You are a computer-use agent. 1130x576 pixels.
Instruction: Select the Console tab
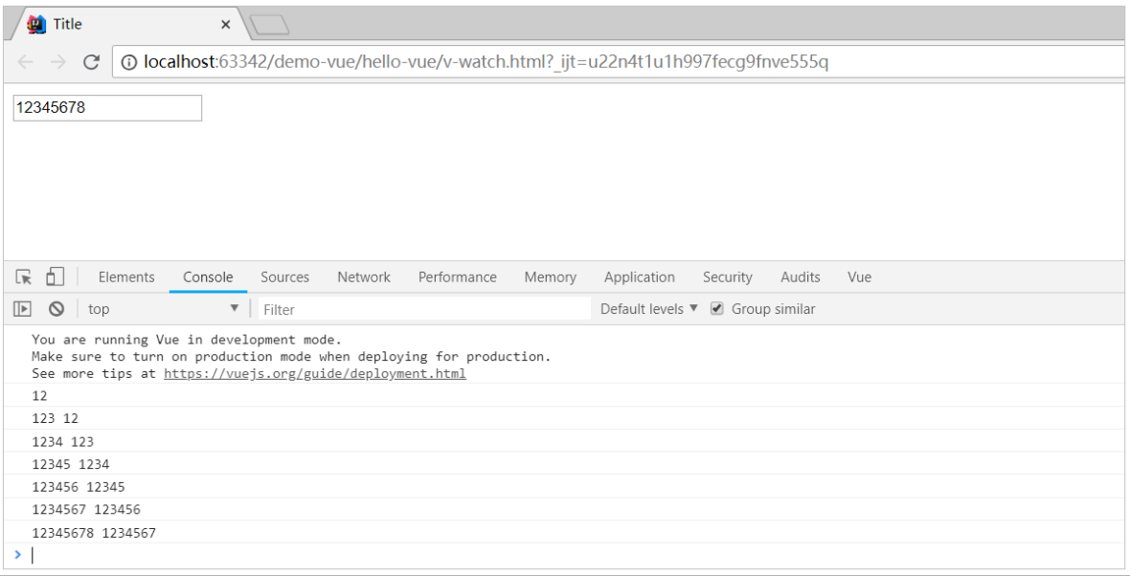[208, 277]
